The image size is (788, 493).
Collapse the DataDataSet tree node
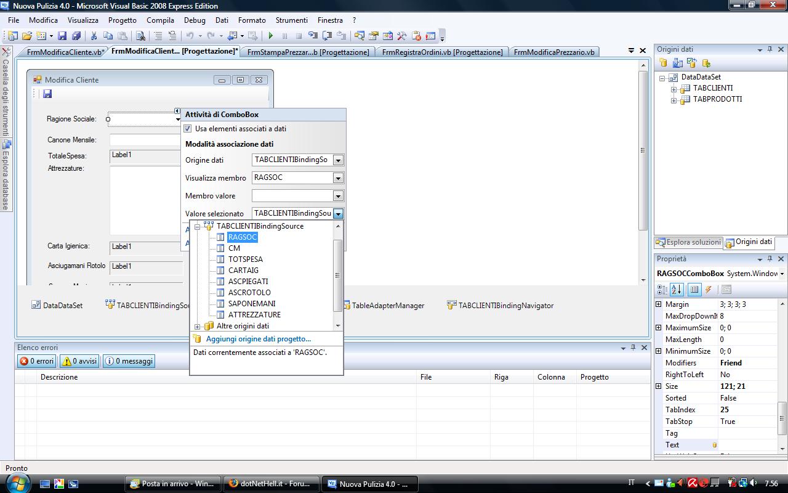(662, 78)
